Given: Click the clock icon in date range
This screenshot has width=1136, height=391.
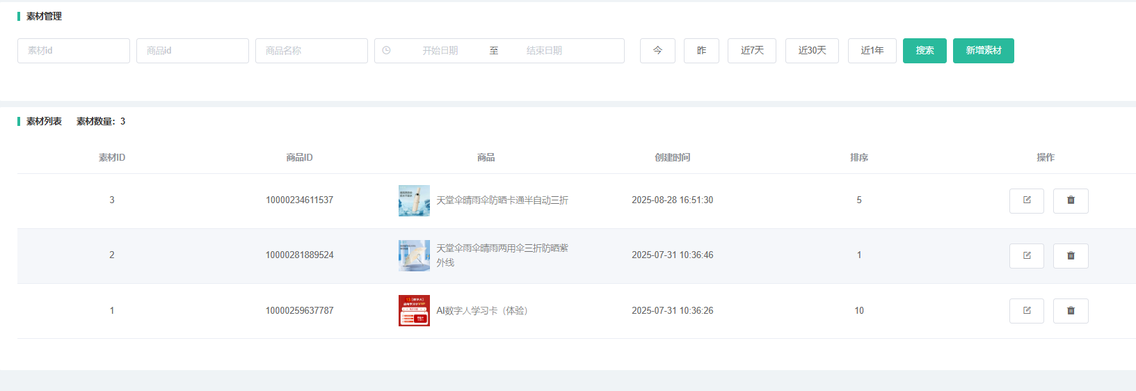Looking at the screenshot, I should click(x=387, y=51).
